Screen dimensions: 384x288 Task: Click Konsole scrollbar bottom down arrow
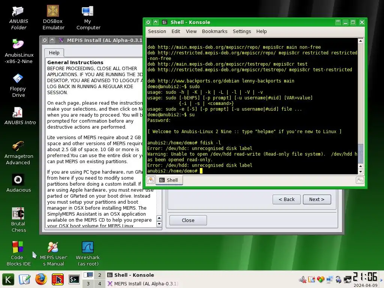click(360, 172)
